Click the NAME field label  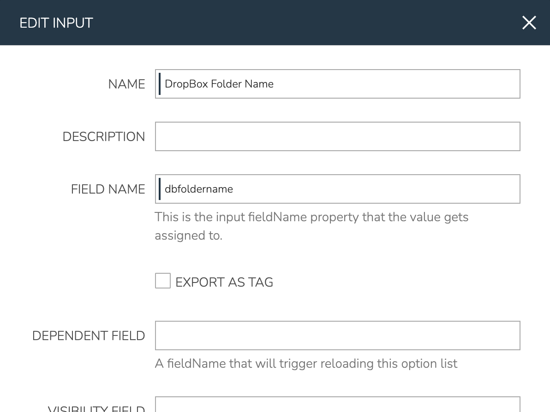tap(126, 84)
